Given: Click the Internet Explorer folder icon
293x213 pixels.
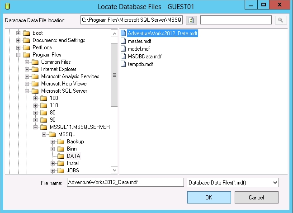Looking at the screenshot, I should click(35, 69).
